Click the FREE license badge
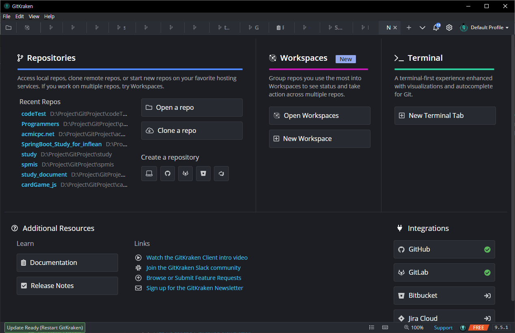 click(478, 327)
